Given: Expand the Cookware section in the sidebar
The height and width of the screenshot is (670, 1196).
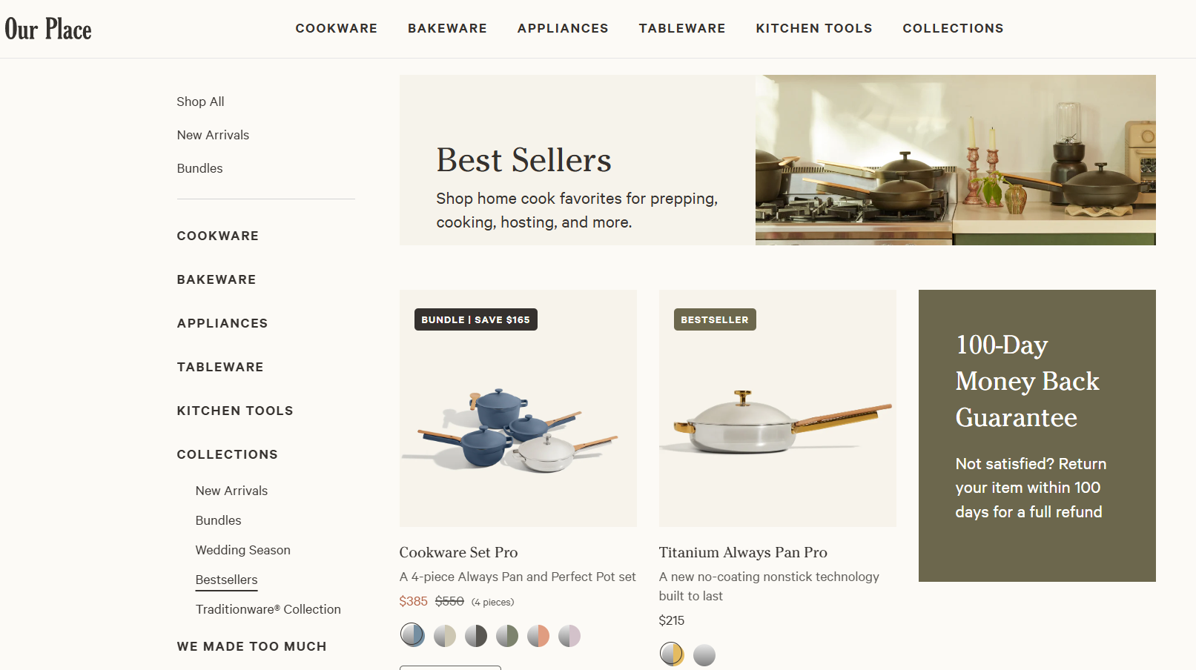Looking at the screenshot, I should coord(218,236).
